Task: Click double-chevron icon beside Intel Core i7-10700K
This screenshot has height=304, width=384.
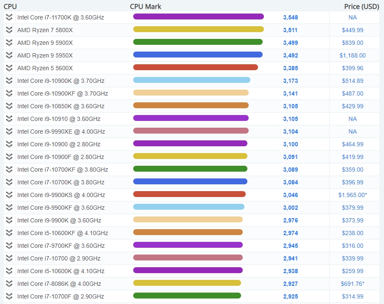Action: (9, 182)
